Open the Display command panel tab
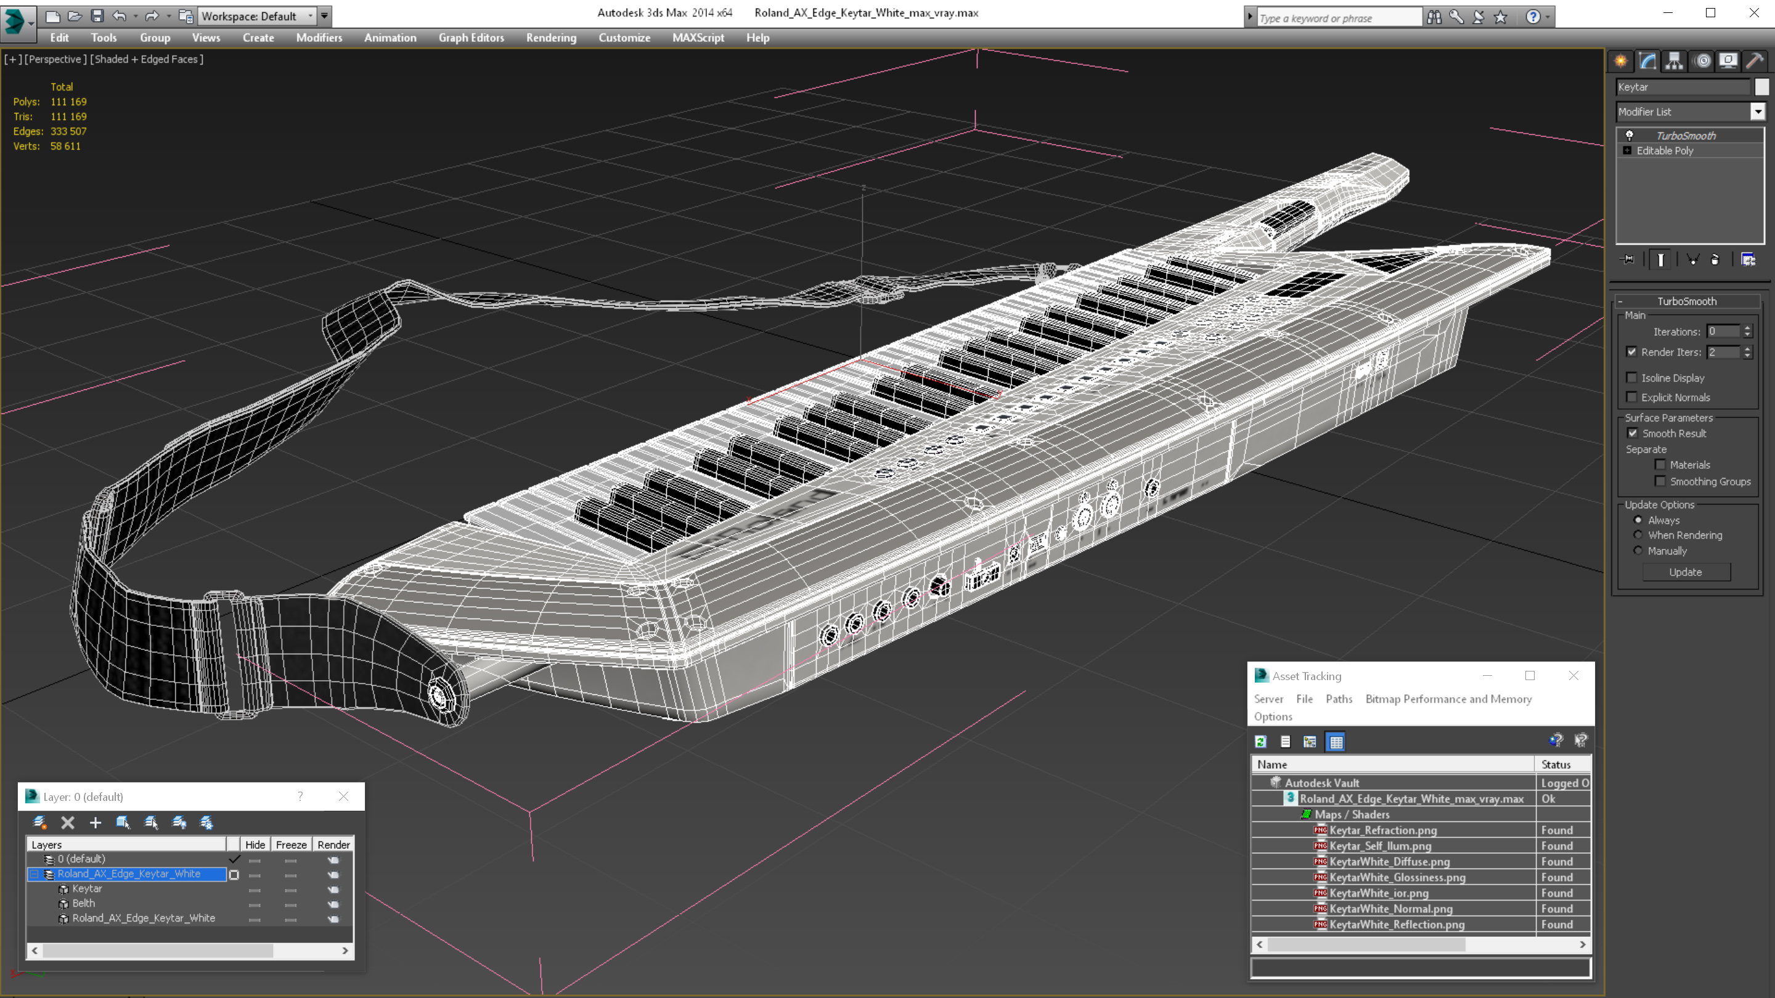 1728,60
